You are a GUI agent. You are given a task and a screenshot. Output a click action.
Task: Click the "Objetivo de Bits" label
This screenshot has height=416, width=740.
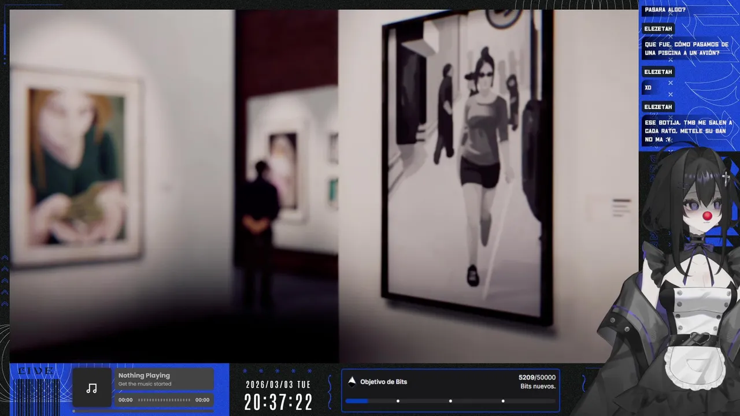[384, 382]
